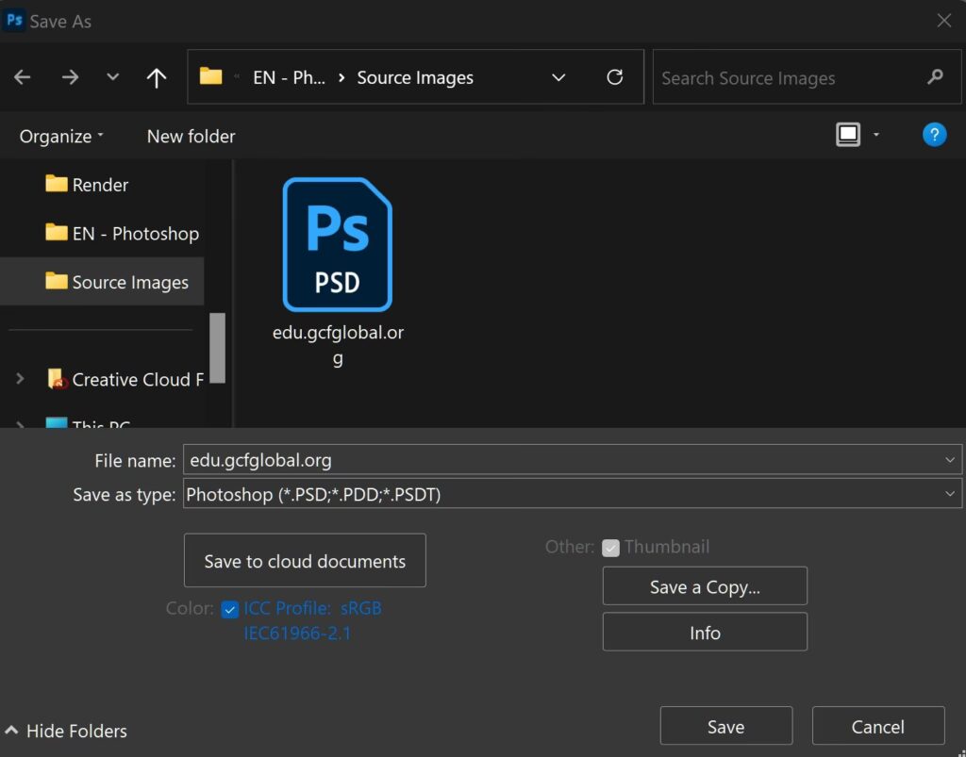Image resolution: width=966 pixels, height=757 pixels.
Task: Refresh the Source Images folder view
Action: coord(615,77)
